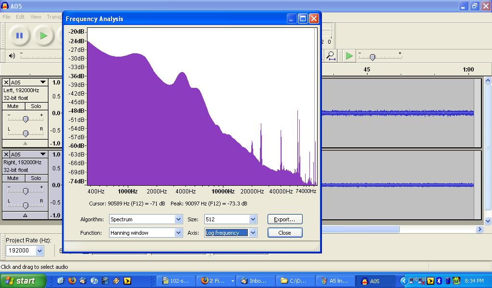Open the Edit menu
The height and width of the screenshot is (288, 492).
pyautogui.click(x=20, y=17)
